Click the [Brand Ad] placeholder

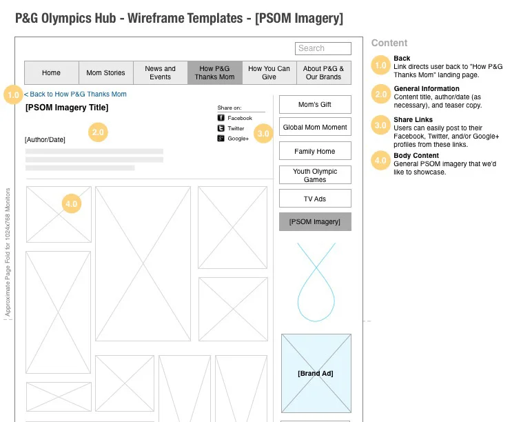coord(316,373)
